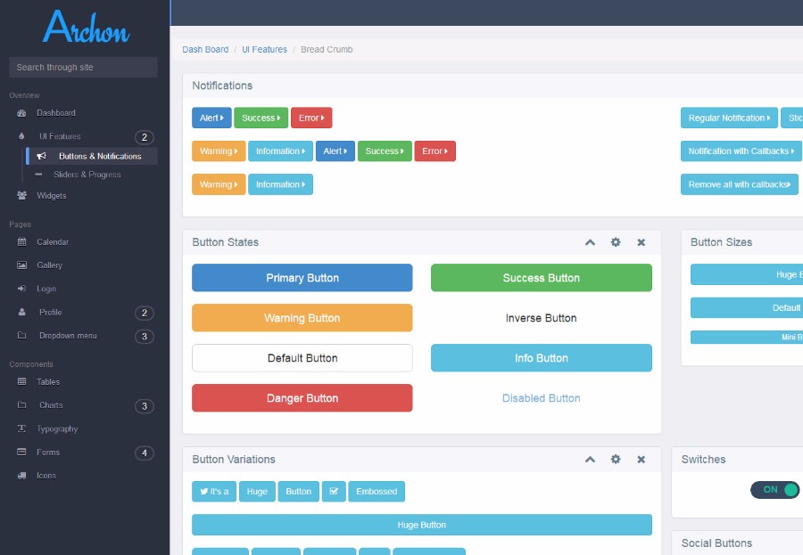Click the white Default Button
The image size is (803, 555).
point(302,358)
